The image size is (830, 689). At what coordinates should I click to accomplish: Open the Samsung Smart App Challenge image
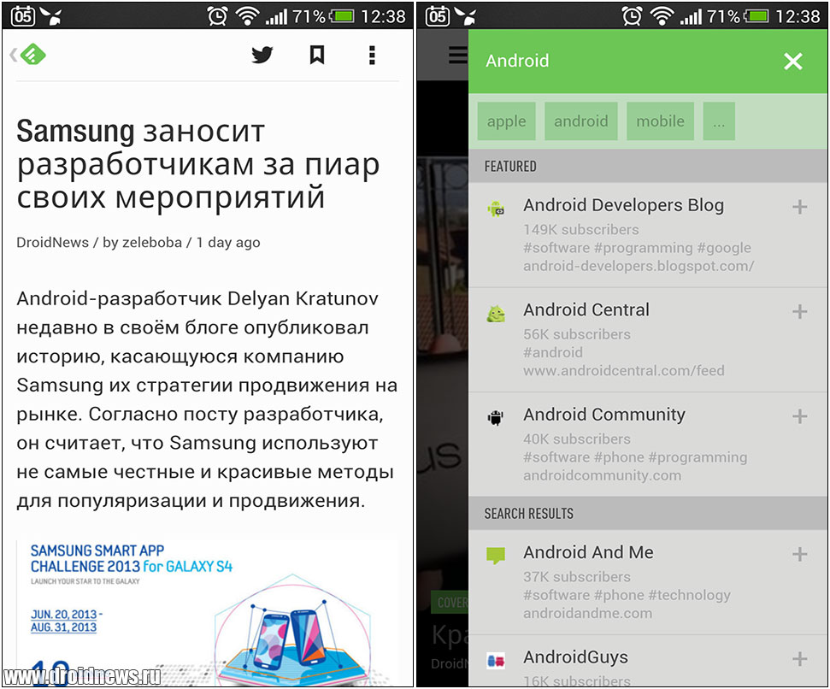208,613
